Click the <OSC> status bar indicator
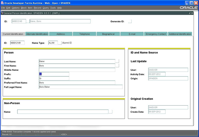199x137 pixels. (x=64, y=134)
